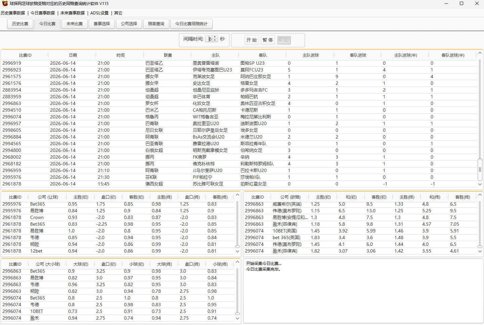Select match row 2883954 坦桑尼亚监狱

point(239,90)
